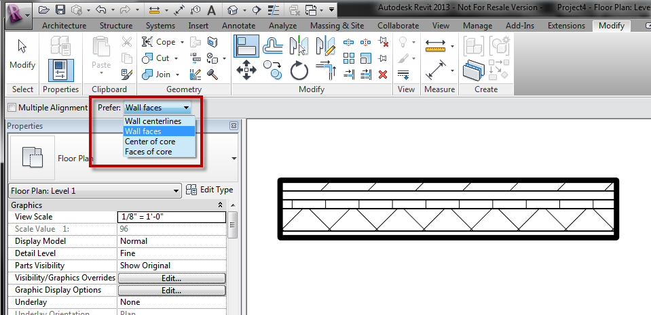Open the Structure ribbon tab
The image size is (651, 315).
point(116,26)
